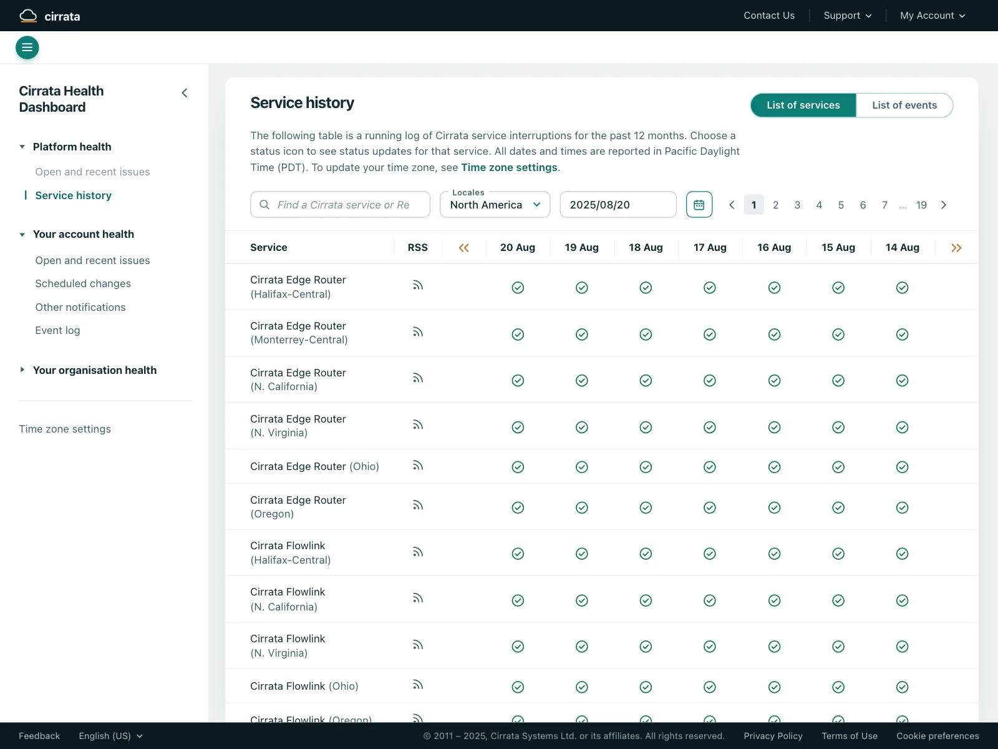The height and width of the screenshot is (749, 998).
Task: Open Other notifications
Action: click(80, 307)
